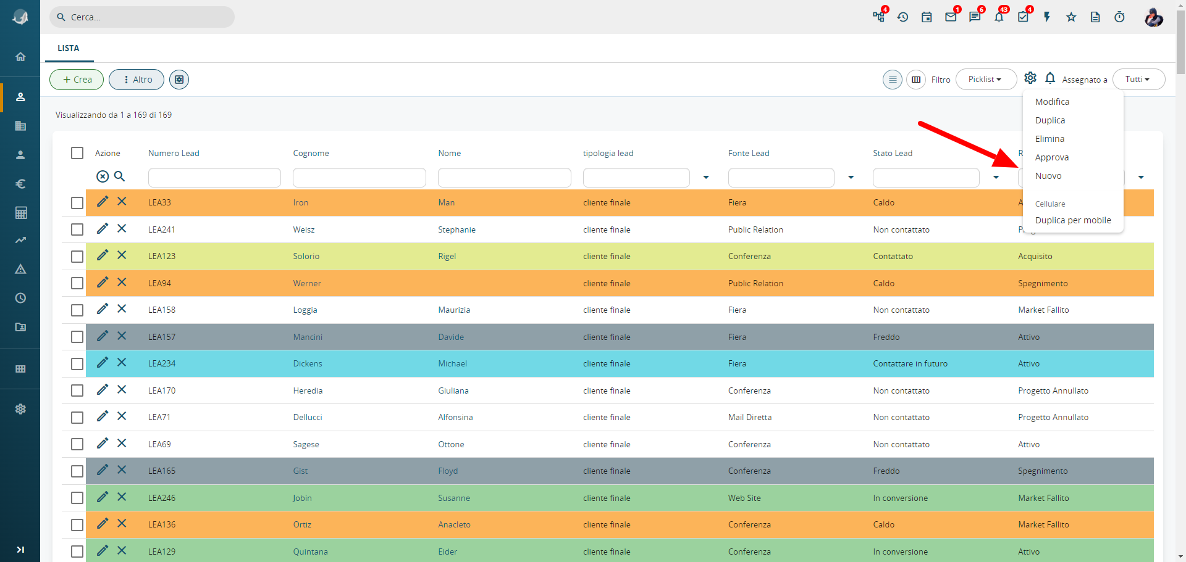The height and width of the screenshot is (562, 1186).
Task: Open the favorites star icon
Action: point(1071,17)
